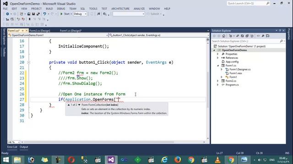Screen dimensions: 293x164
Task: Click the Home icon in Solution Explorer
Action: click(224, 36)
